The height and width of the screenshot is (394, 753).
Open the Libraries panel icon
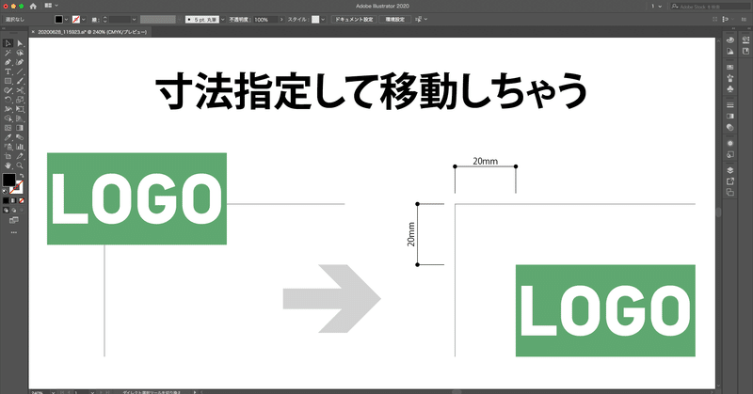coord(745,52)
